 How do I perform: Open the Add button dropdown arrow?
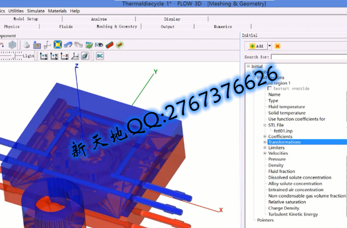tap(269, 46)
